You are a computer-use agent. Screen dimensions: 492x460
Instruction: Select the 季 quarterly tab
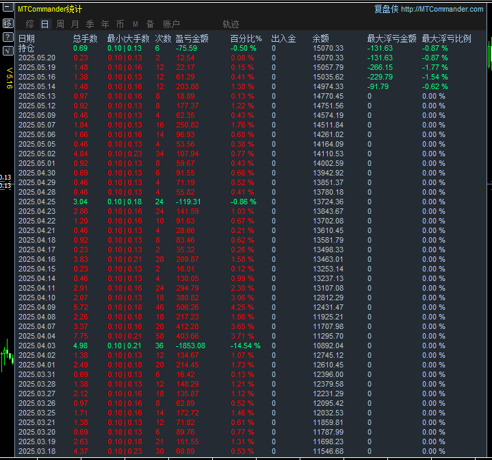click(x=90, y=24)
